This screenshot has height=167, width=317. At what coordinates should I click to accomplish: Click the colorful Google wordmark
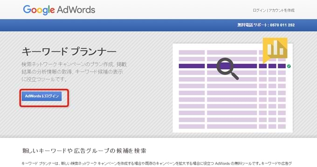(39, 10)
